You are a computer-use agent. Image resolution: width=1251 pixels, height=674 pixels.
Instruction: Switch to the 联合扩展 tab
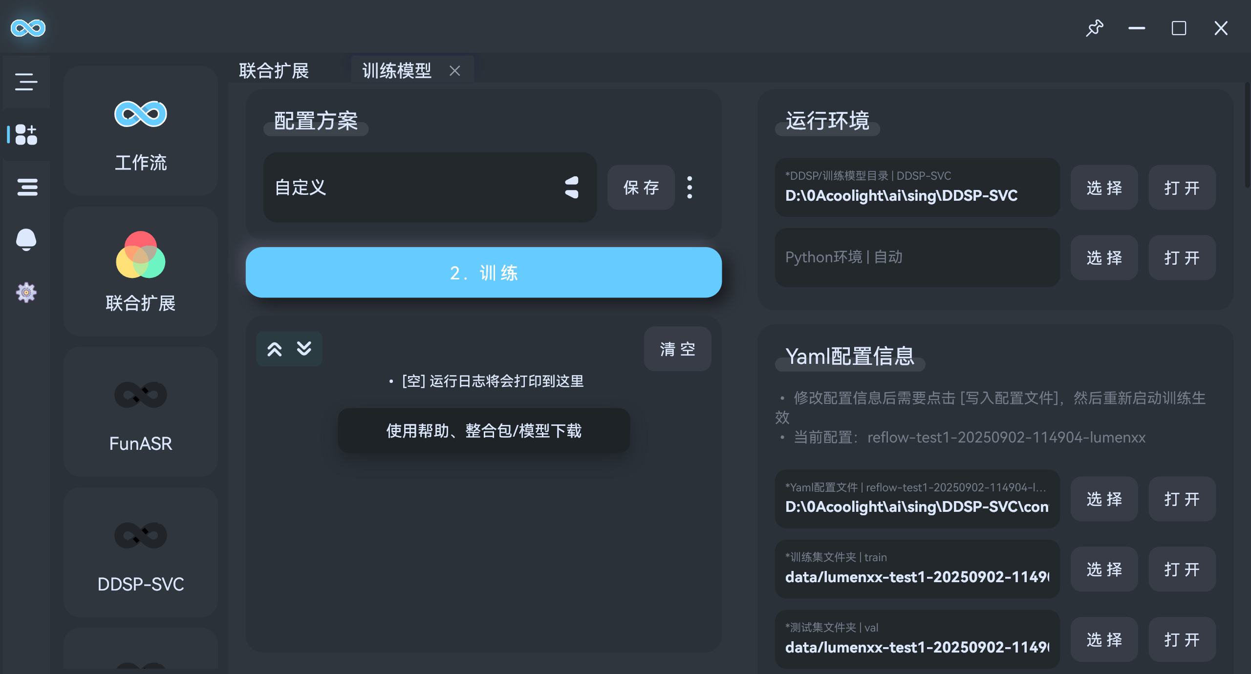[274, 71]
